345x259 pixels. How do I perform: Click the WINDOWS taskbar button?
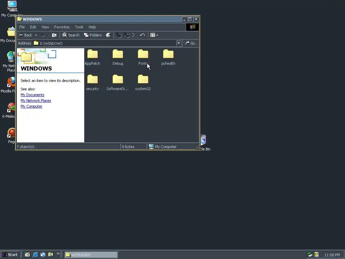[91, 255]
